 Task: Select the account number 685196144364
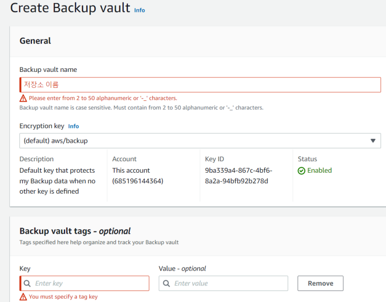tap(138, 181)
